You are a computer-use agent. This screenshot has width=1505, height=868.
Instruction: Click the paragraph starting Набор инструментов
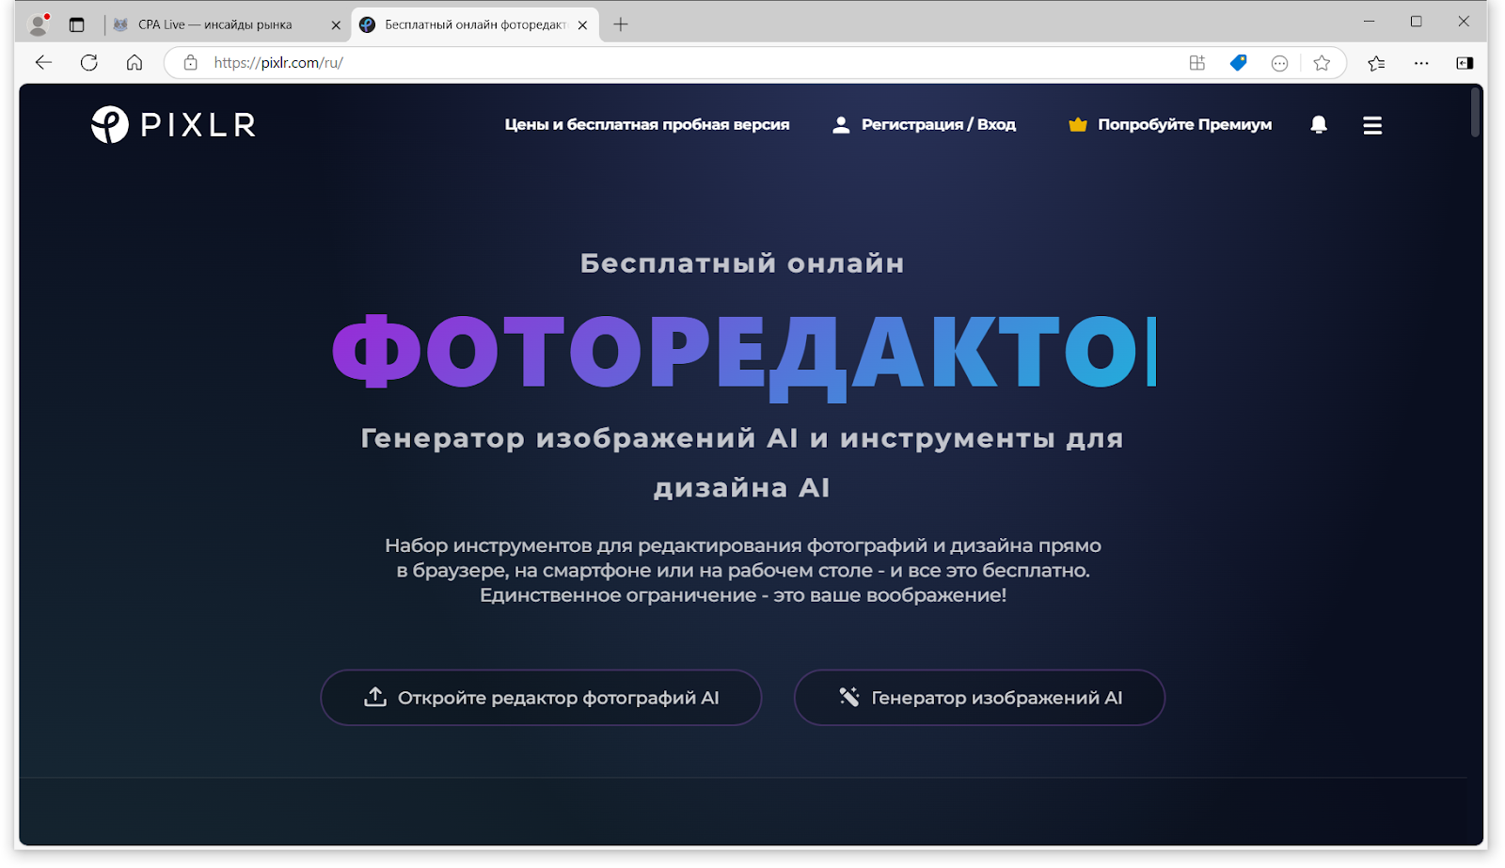click(x=743, y=570)
